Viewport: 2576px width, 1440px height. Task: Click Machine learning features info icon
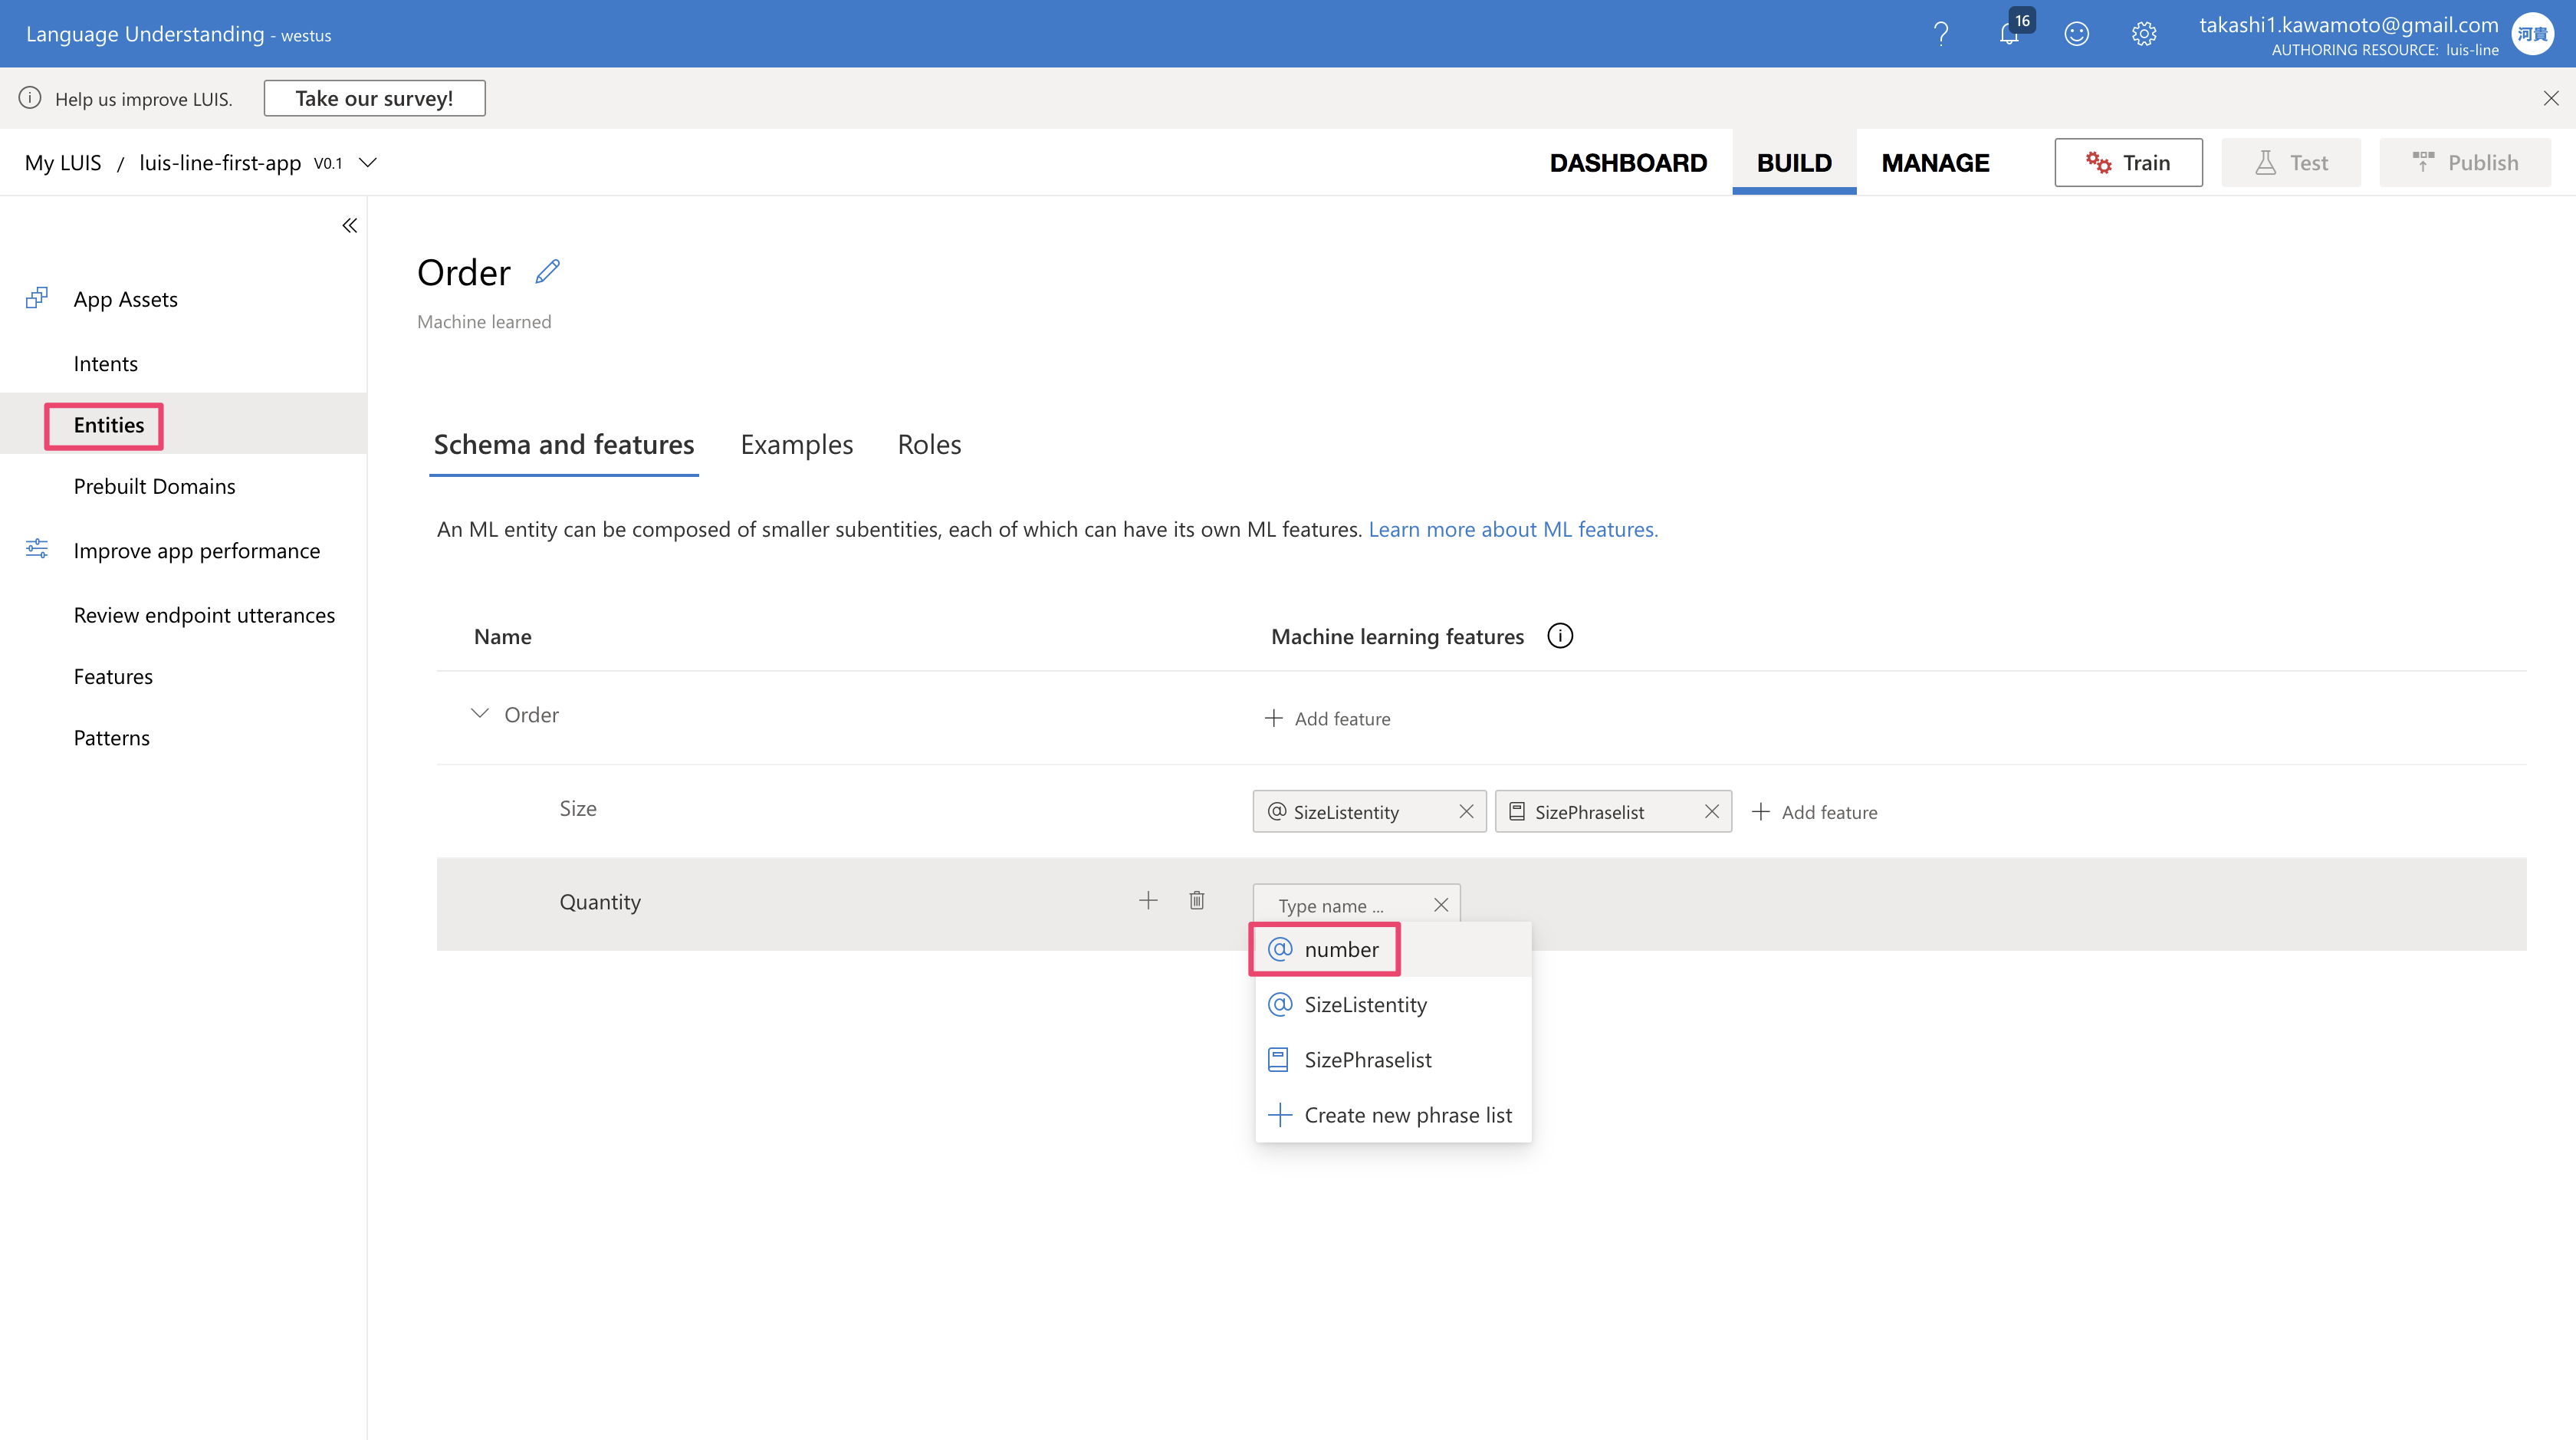1559,636
